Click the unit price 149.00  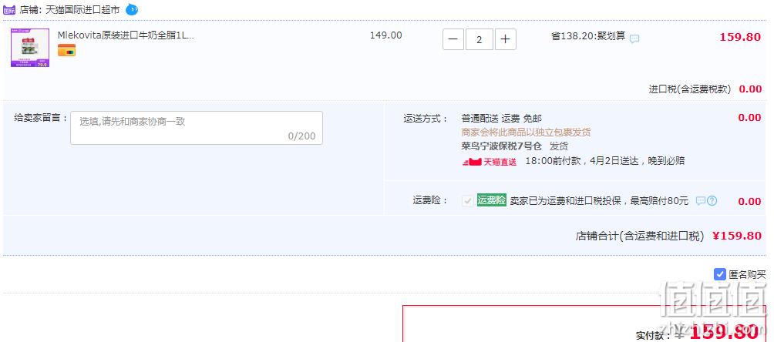(386, 35)
